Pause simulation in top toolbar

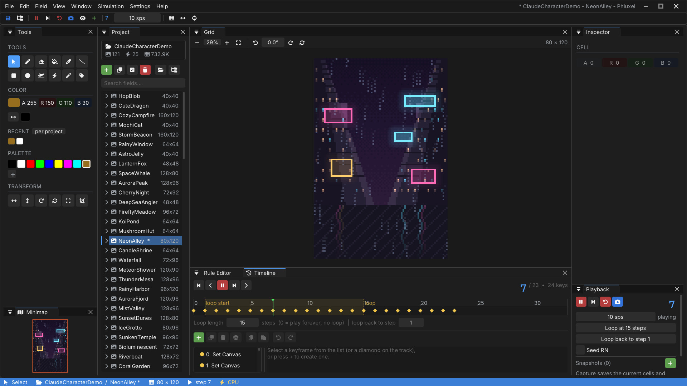click(36, 18)
